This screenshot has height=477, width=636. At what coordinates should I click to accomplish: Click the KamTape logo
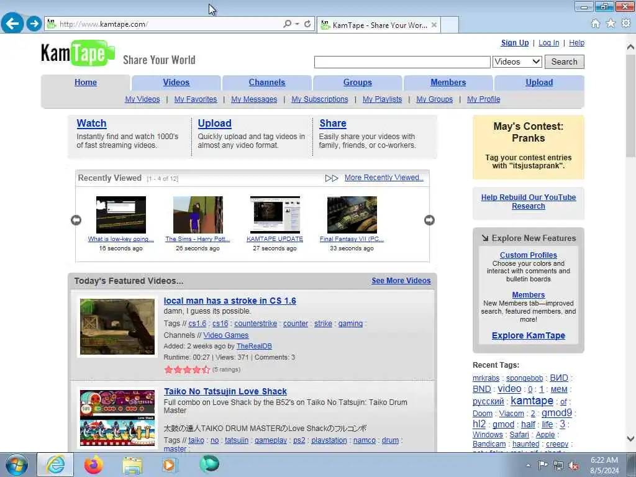[x=78, y=53]
